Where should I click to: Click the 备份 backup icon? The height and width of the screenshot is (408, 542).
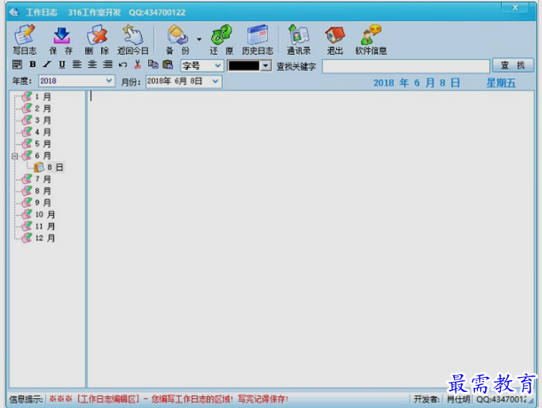tap(177, 40)
